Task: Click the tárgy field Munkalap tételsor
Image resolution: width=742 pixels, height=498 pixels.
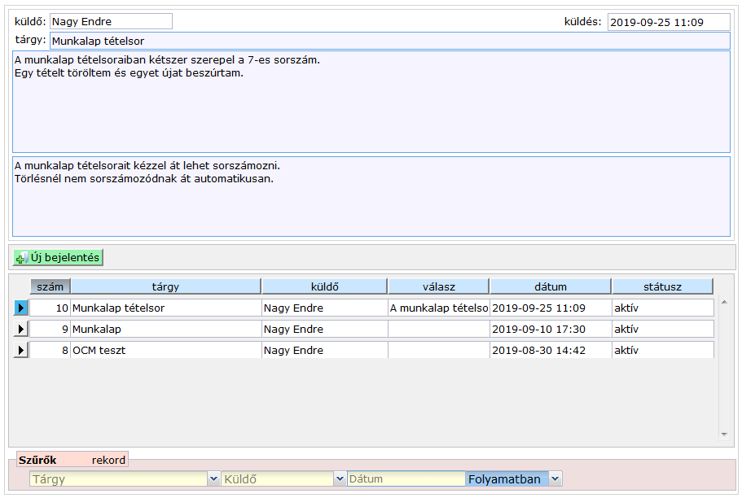Action: click(389, 41)
